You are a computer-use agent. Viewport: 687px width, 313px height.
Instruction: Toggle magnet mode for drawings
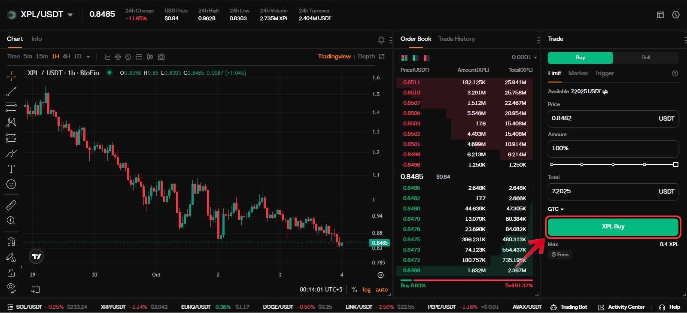pyautogui.click(x=11, y=241)
